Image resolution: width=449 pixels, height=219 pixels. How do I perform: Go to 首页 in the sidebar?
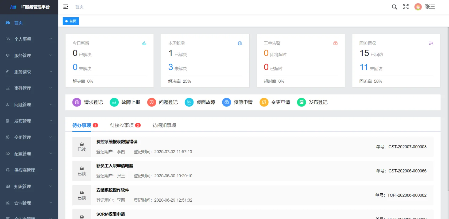coord(29,23)
